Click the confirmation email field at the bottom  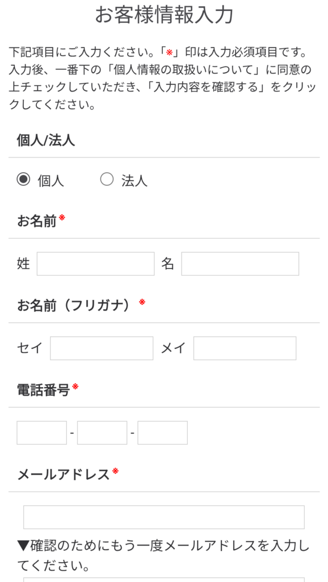point(164,579)
